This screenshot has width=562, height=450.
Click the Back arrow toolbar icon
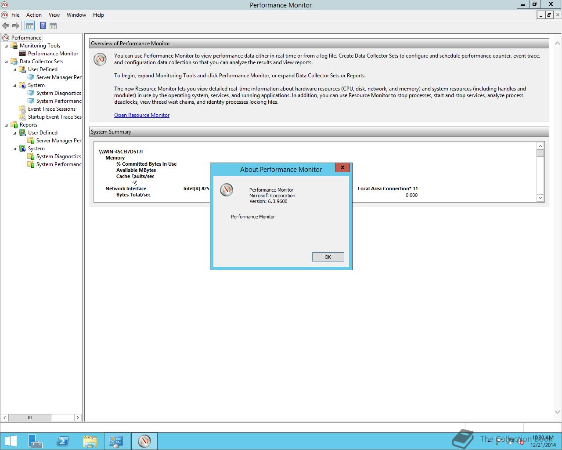[x=6, y=26]
